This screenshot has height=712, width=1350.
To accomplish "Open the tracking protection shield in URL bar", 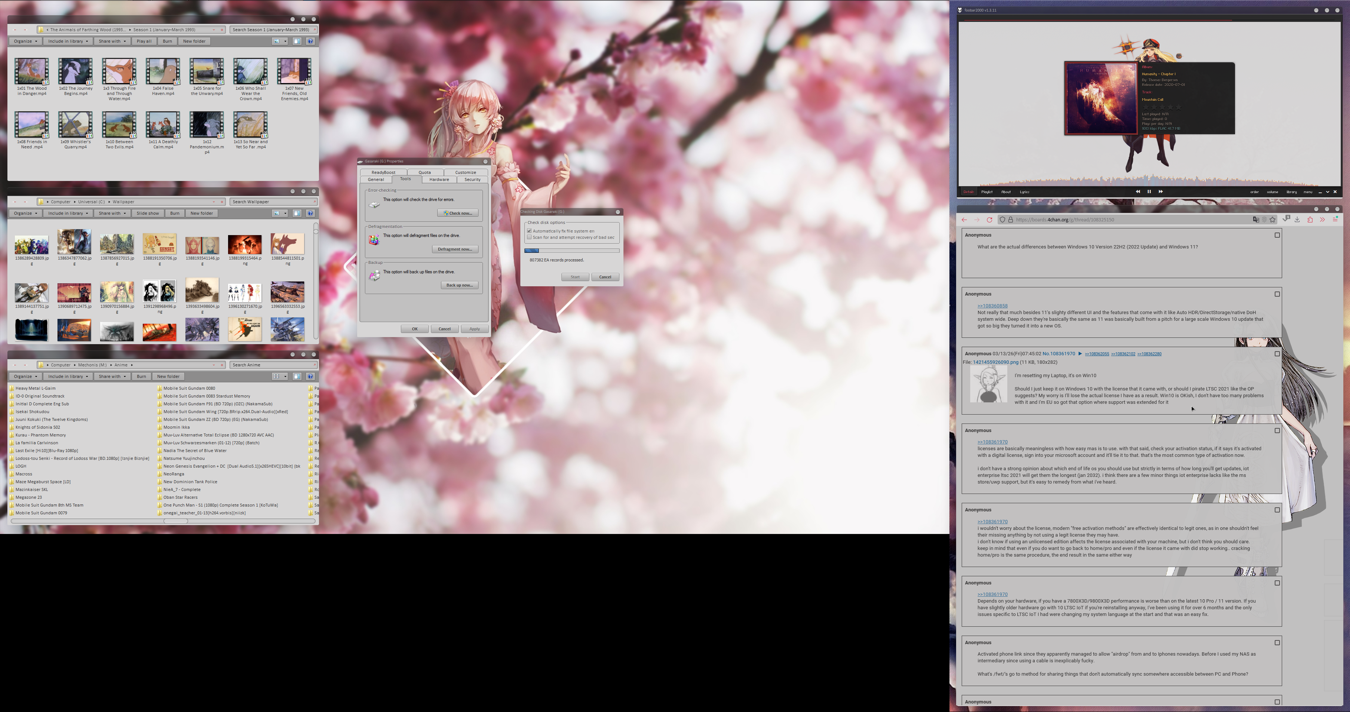I will tap(1002, 220).
